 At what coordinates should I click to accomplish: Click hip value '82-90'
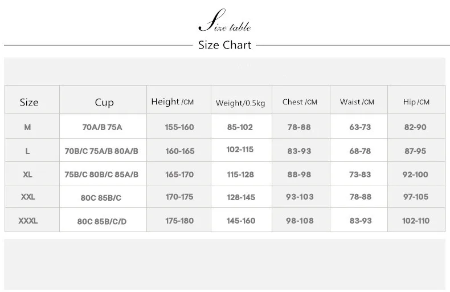[415, 127]
